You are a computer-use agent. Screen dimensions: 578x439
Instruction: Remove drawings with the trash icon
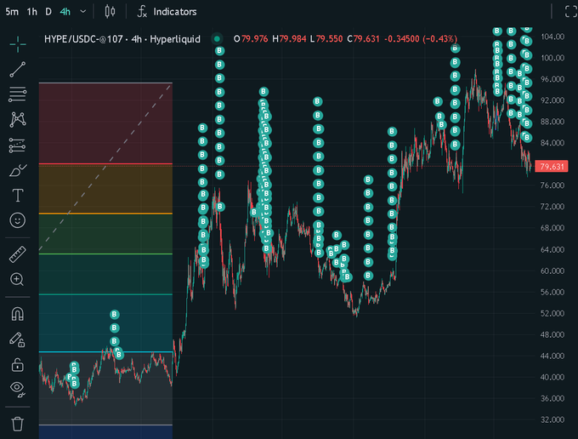coord(17,424)
